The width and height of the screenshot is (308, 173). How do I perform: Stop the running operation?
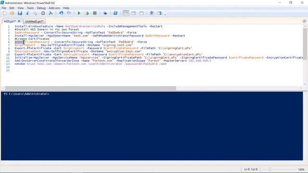(95, 13)
